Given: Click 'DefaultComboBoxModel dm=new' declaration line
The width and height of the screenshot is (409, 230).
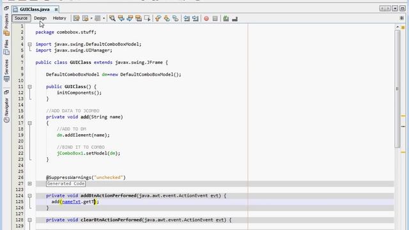Looking at the screenshot, I should 114,75.
